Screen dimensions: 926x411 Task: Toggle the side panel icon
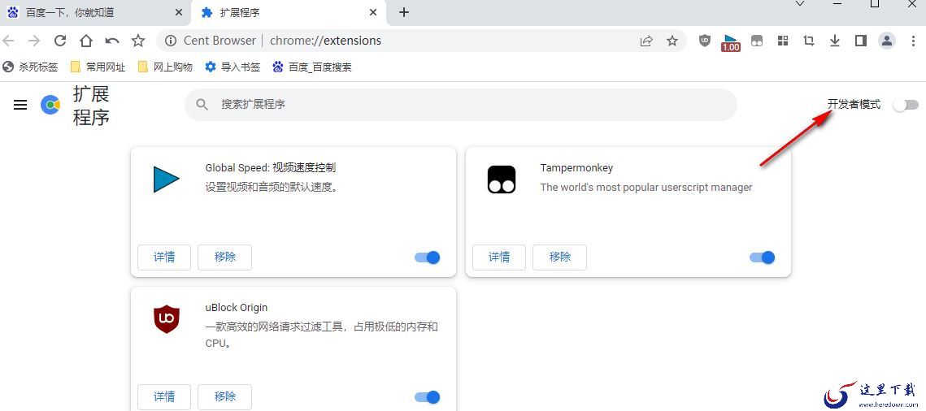[860, 41]
